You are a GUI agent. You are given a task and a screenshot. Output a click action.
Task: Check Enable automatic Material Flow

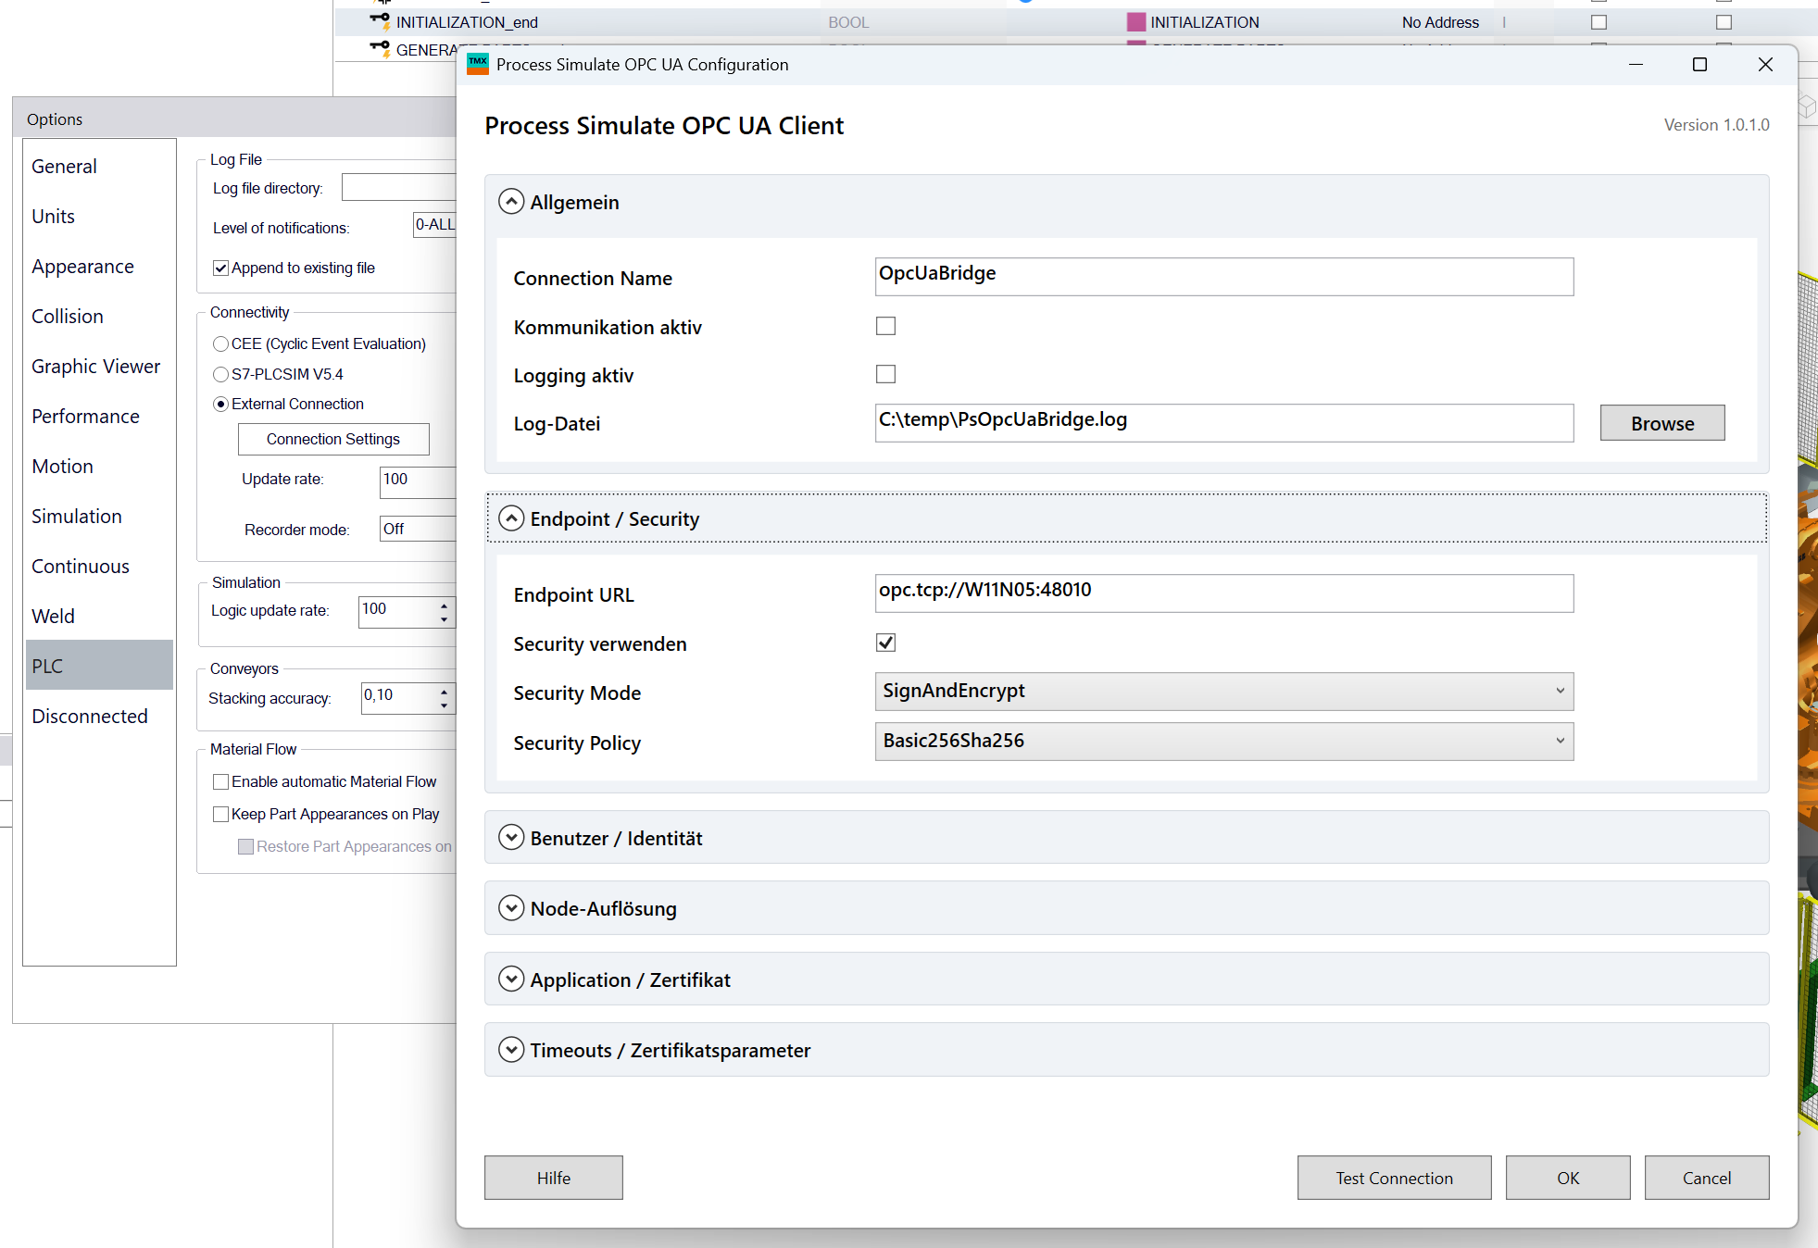click(x=220, y=782)
